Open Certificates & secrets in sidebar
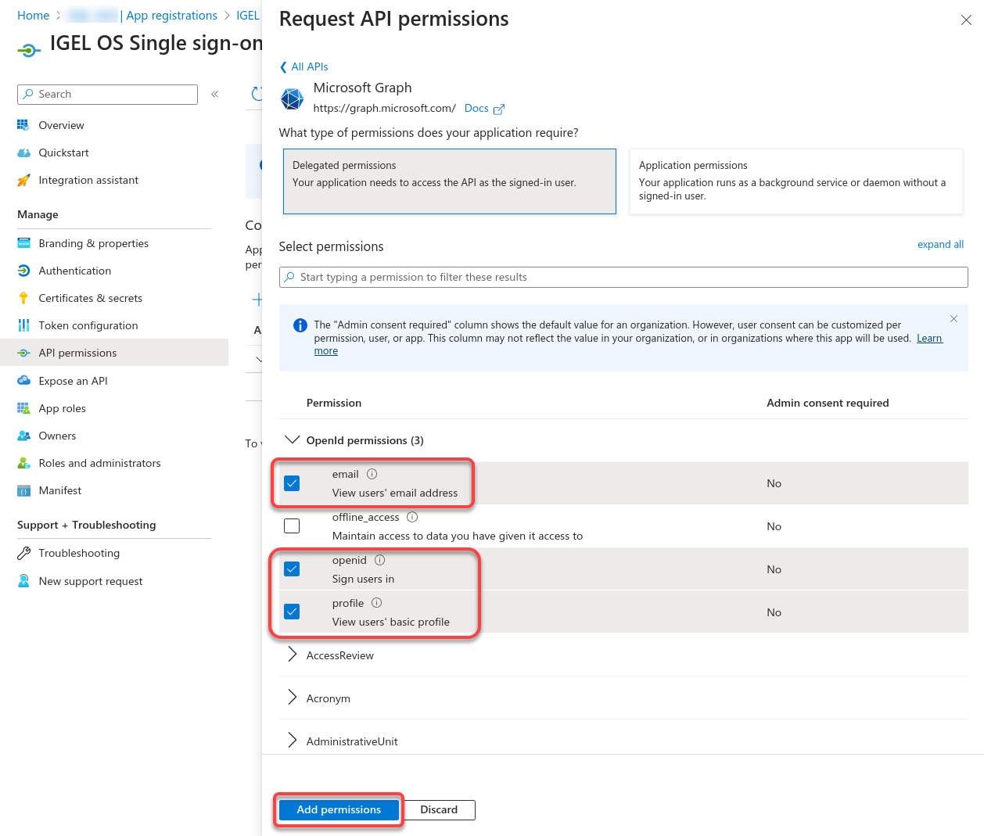Image resolution: width=984 pixels, height=836 pixels. [x=90, y=298]
